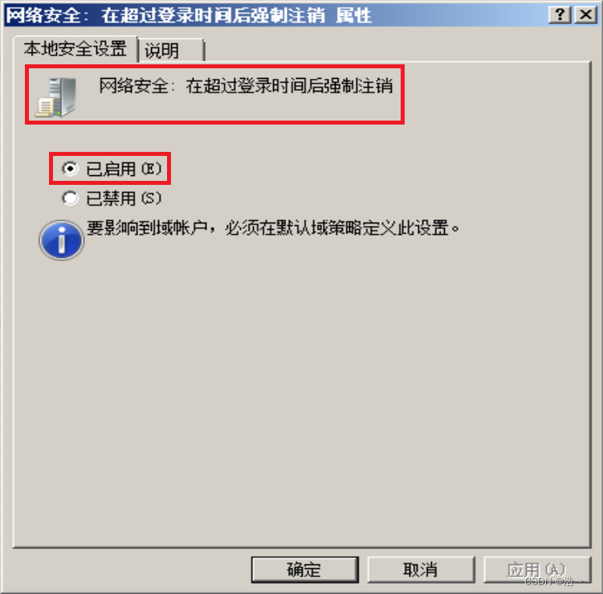Click the 已启用 (E) label text
This screenshot has height=594, width=603.
pyautogui.click(x=124, y=169)
